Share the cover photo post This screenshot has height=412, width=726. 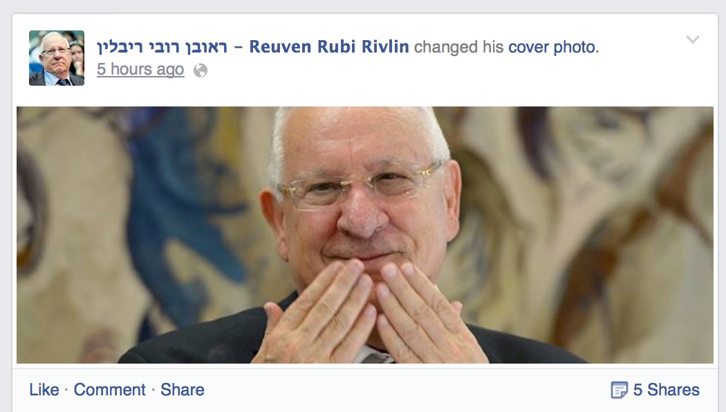183,390
